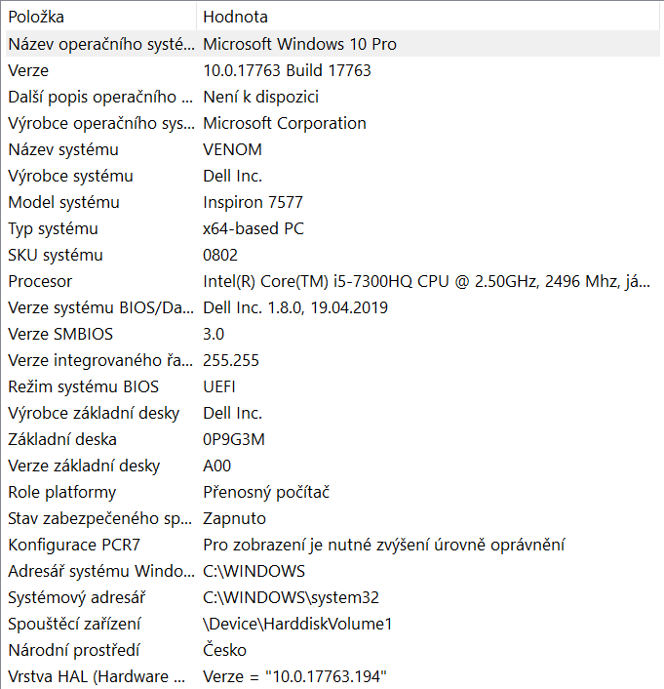
Task: Click the Výrobce systému row
Action: (70, 176)
